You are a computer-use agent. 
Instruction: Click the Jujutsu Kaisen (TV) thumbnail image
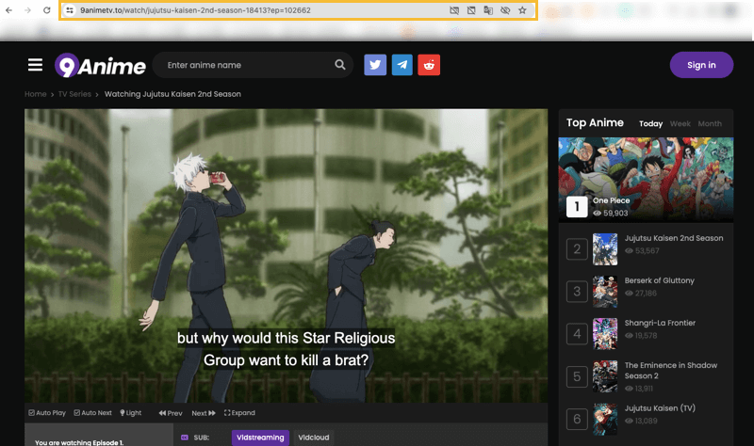pos(605,419)
